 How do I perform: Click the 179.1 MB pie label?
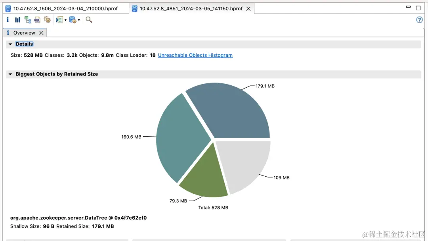(x=265, y=86)
